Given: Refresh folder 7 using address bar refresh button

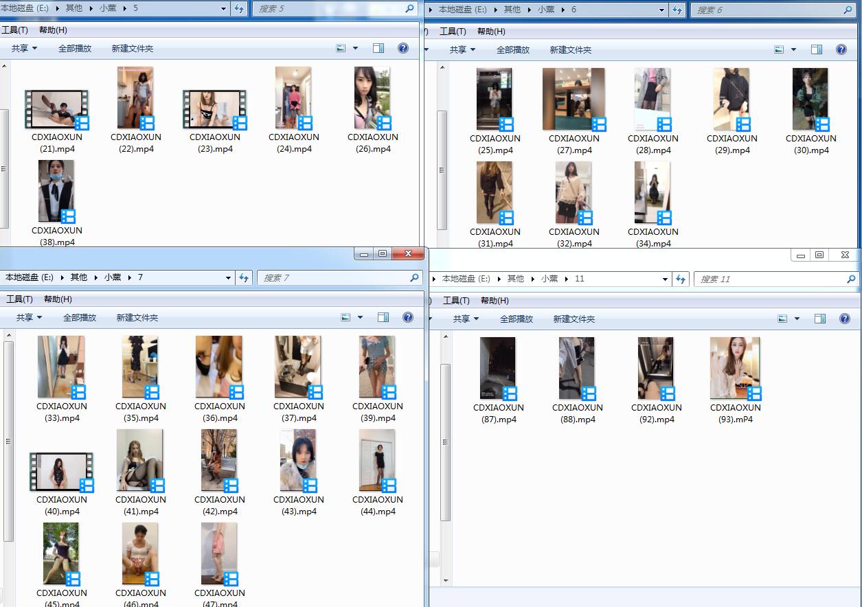Looking at the screenshot, I should (243, 277).
